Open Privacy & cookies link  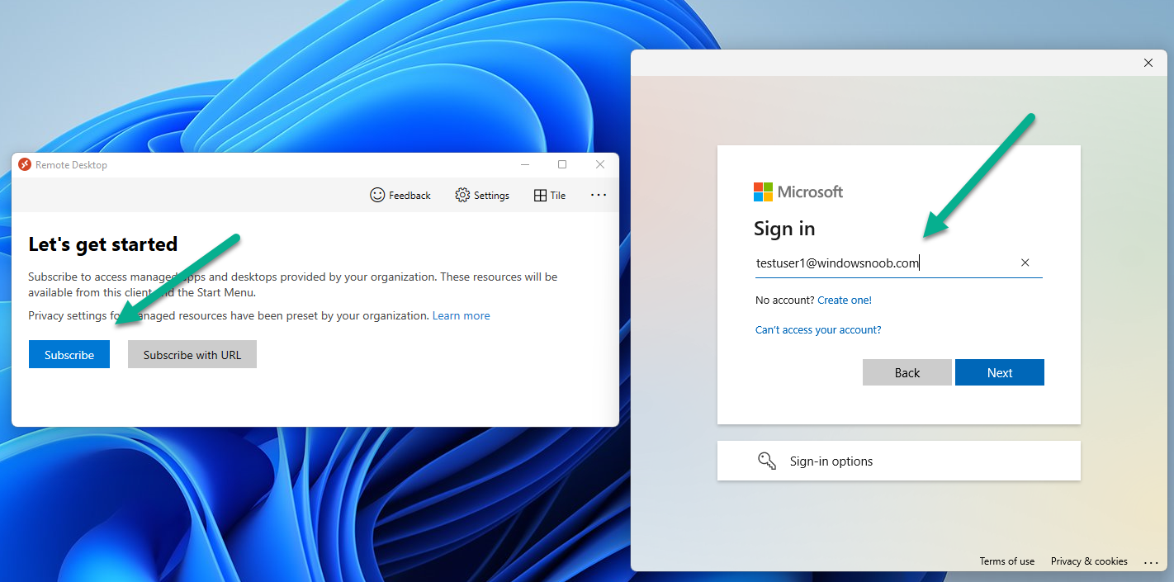[x=1089, y=561]
